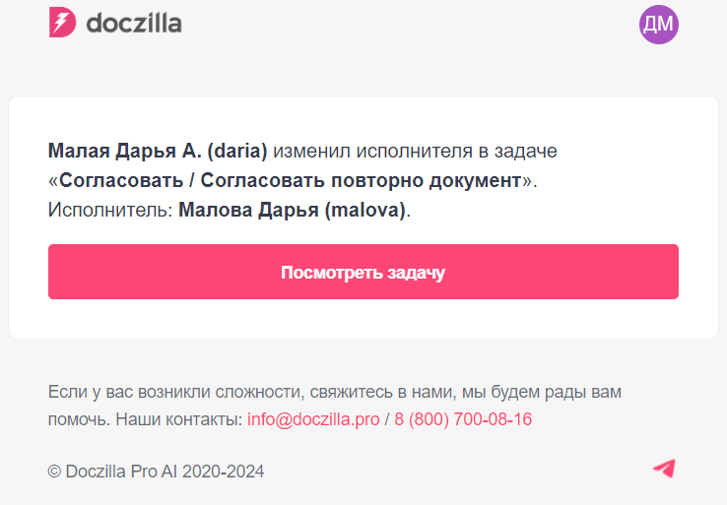The width and height of the screenshot is (727, 505).
Task: Open the info@doczilla.pro email link
Action: coord(313,419)
